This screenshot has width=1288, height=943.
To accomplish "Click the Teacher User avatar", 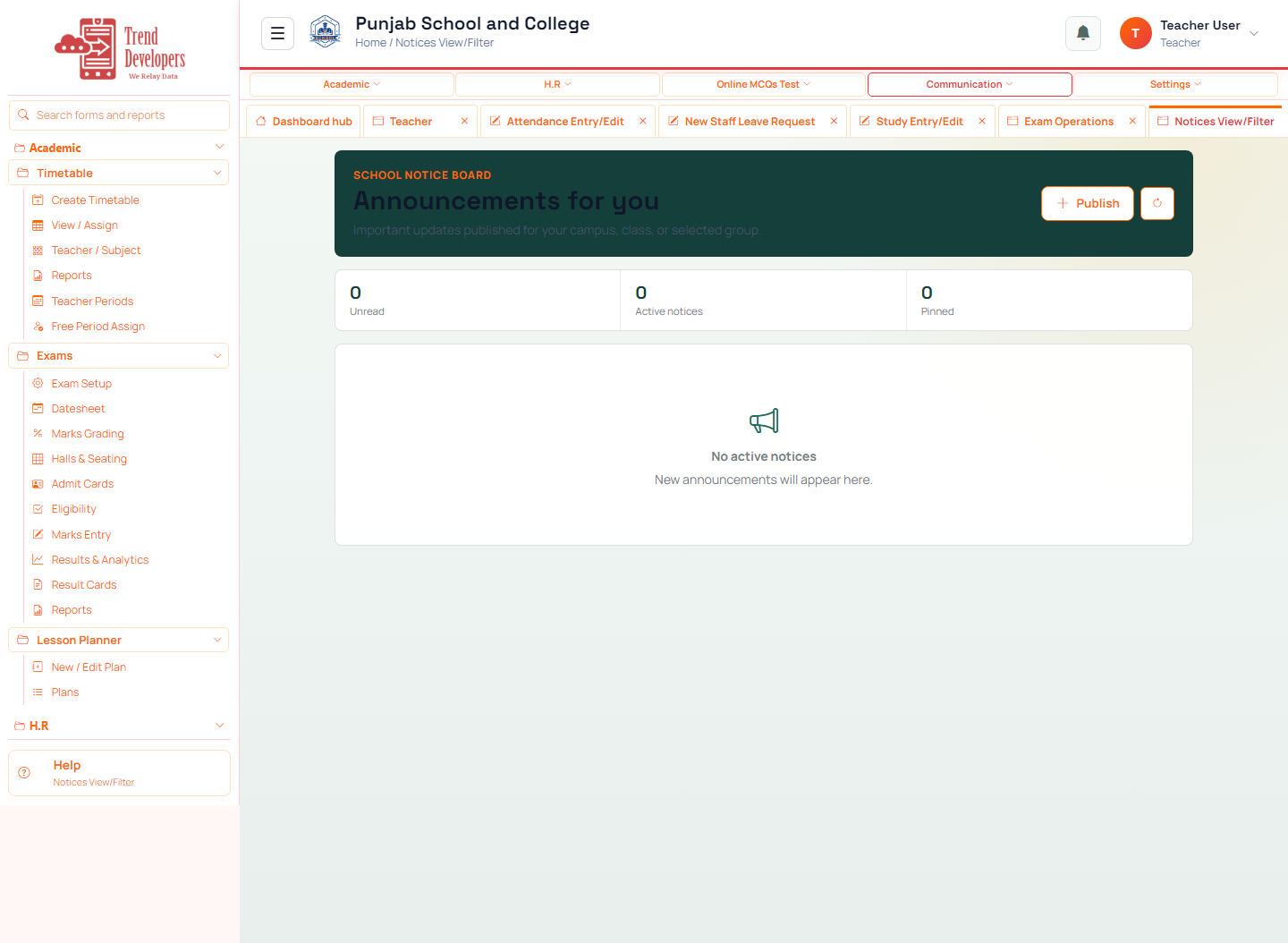I will pyautogui.click(x=1136, y=33).
